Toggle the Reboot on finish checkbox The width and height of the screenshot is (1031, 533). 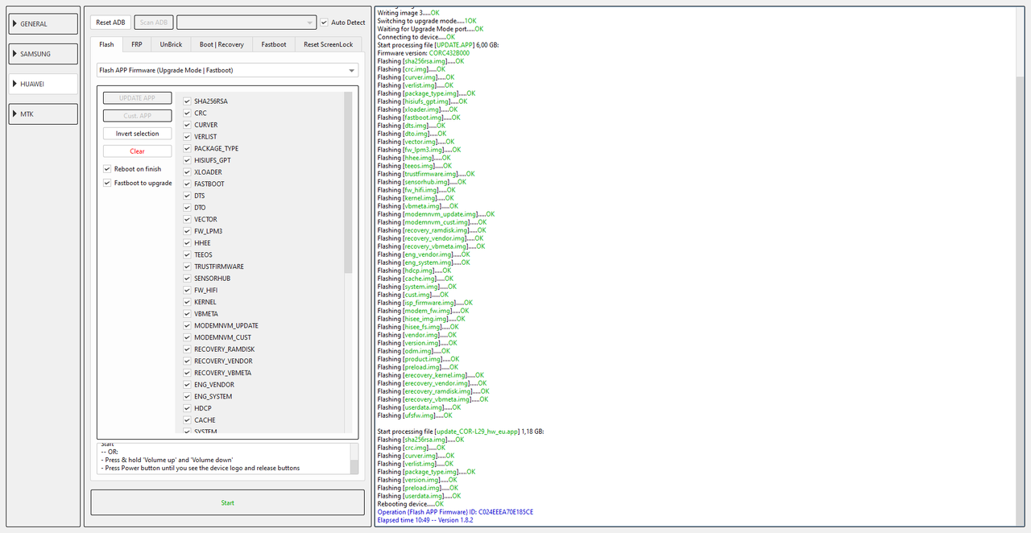point(107,169)
